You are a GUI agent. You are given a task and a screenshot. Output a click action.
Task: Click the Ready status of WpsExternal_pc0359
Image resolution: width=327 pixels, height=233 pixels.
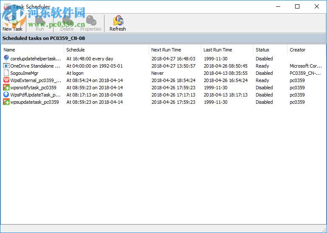[262, 80]
